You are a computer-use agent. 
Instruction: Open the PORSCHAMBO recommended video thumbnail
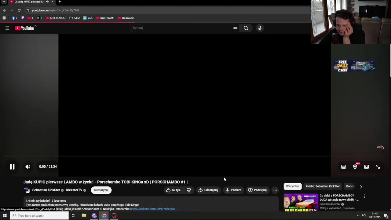point(301,202)
